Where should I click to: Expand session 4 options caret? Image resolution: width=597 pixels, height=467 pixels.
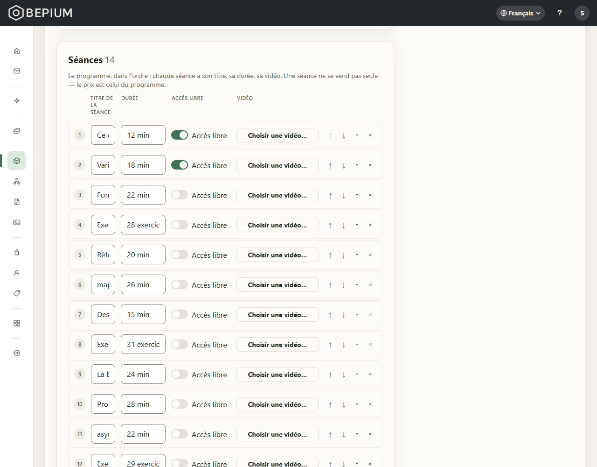(x=357, y=225)
